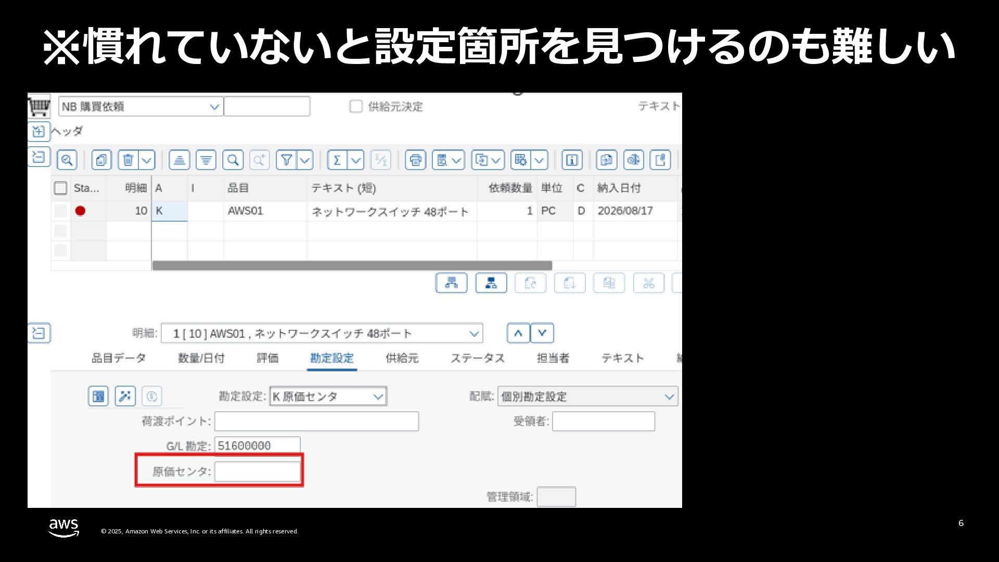Click the second hierarchy icon below table
Viewport: 999px width, 562px height.
click(491, 283)
